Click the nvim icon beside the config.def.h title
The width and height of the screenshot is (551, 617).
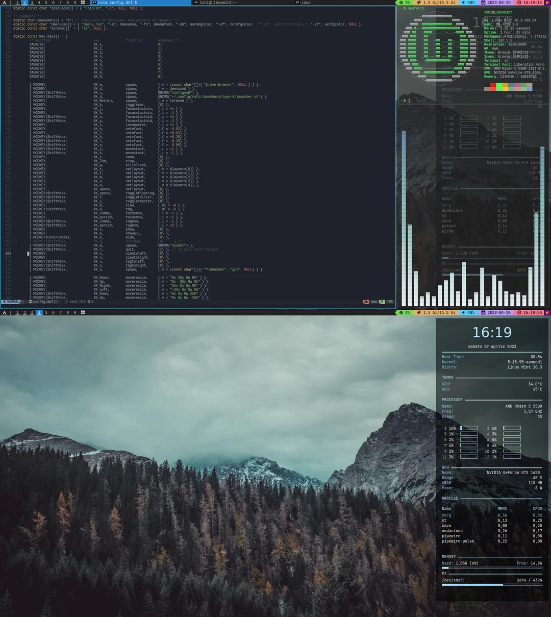tap(94, 3)
